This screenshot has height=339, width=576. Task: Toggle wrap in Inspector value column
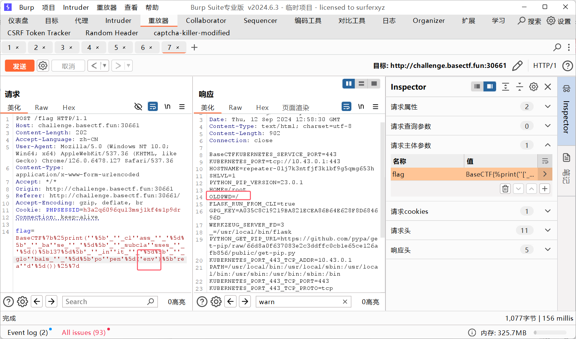click(545, 161)
